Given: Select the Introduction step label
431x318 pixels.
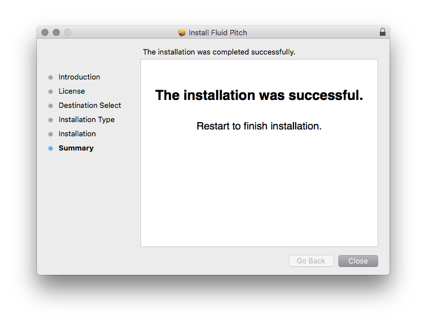Looking at the screenshot, I should (x=79, y=77).
